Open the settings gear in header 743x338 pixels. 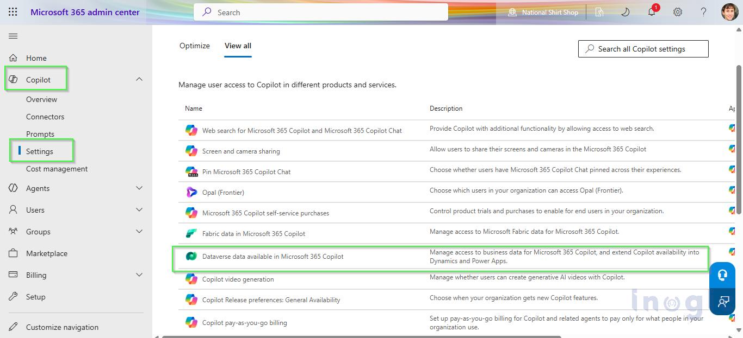click(x=678, y=12)
